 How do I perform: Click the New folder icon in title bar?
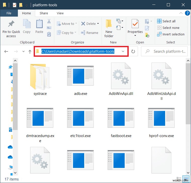21,5
